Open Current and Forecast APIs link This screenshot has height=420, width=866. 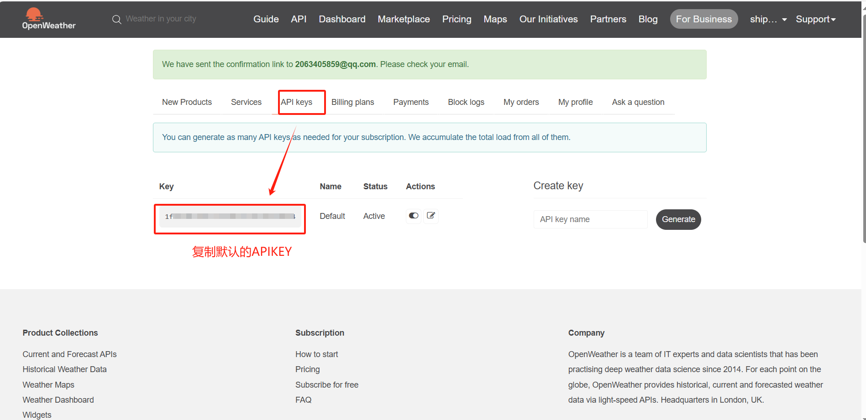coord(69,354)
